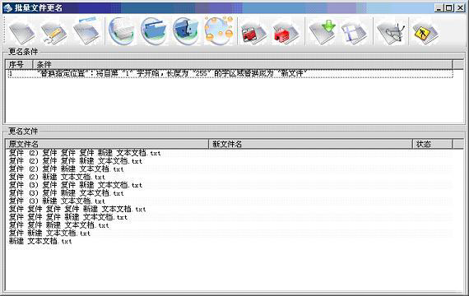Sort by the 原文件名 column header
This screenshot has height=296, width=469.
107,144
